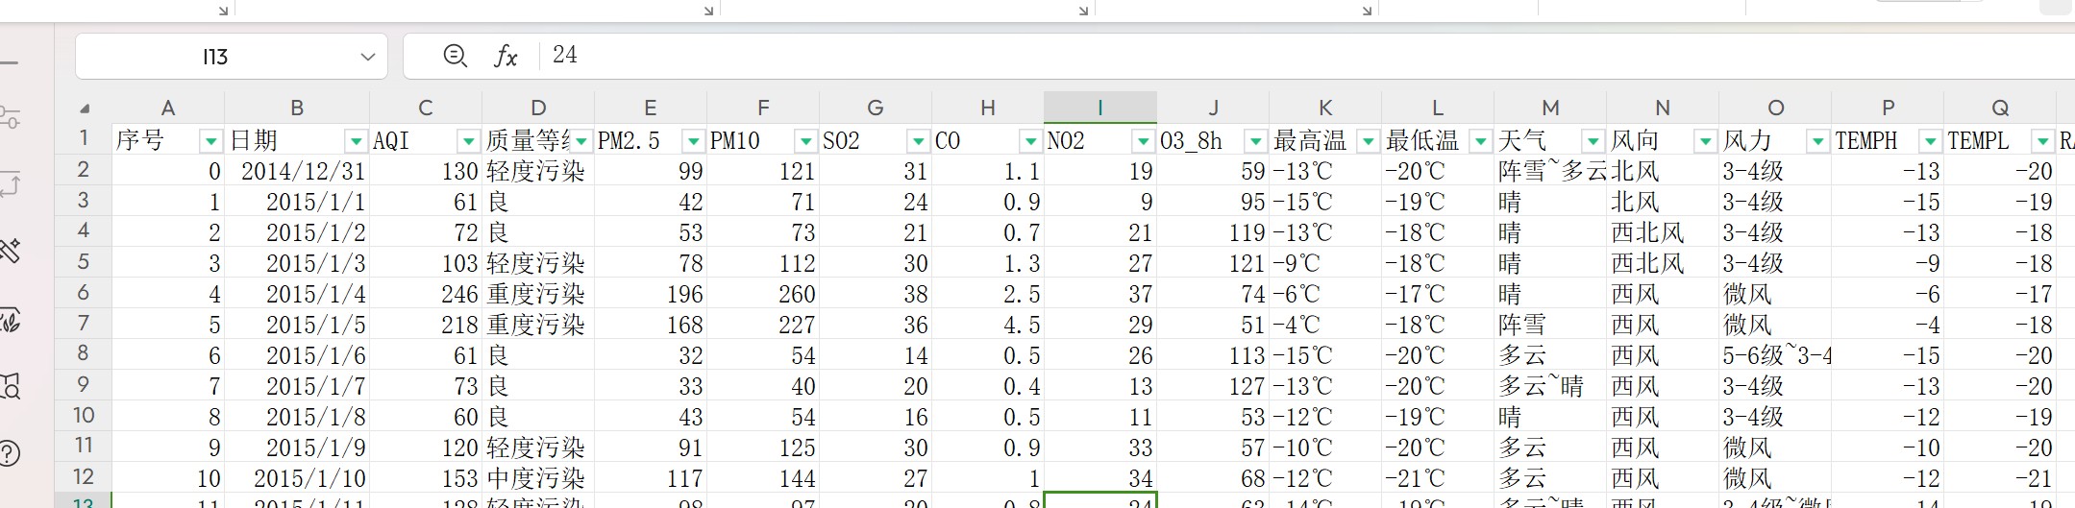
Task: Open filter dropdown for SO2 column
Action: tap(918, 141)
